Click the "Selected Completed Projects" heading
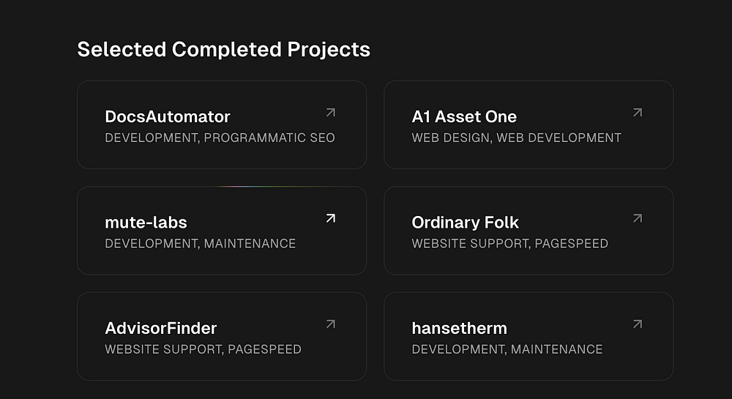Image resolution: width=732 pixels, height=399 pixels. [x=224, y=50]
